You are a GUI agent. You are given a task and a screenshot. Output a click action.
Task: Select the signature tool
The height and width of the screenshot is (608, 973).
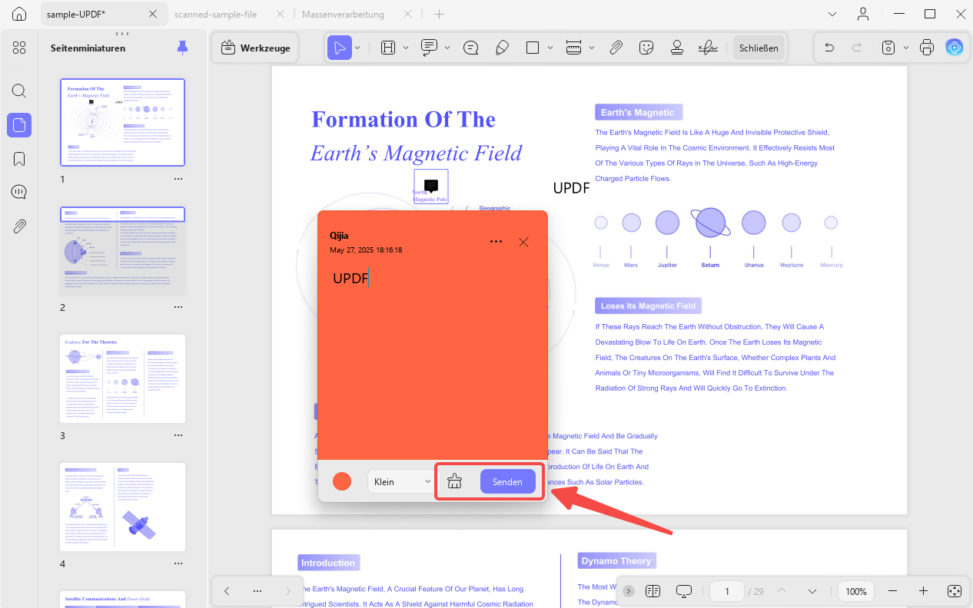point(708,48)
